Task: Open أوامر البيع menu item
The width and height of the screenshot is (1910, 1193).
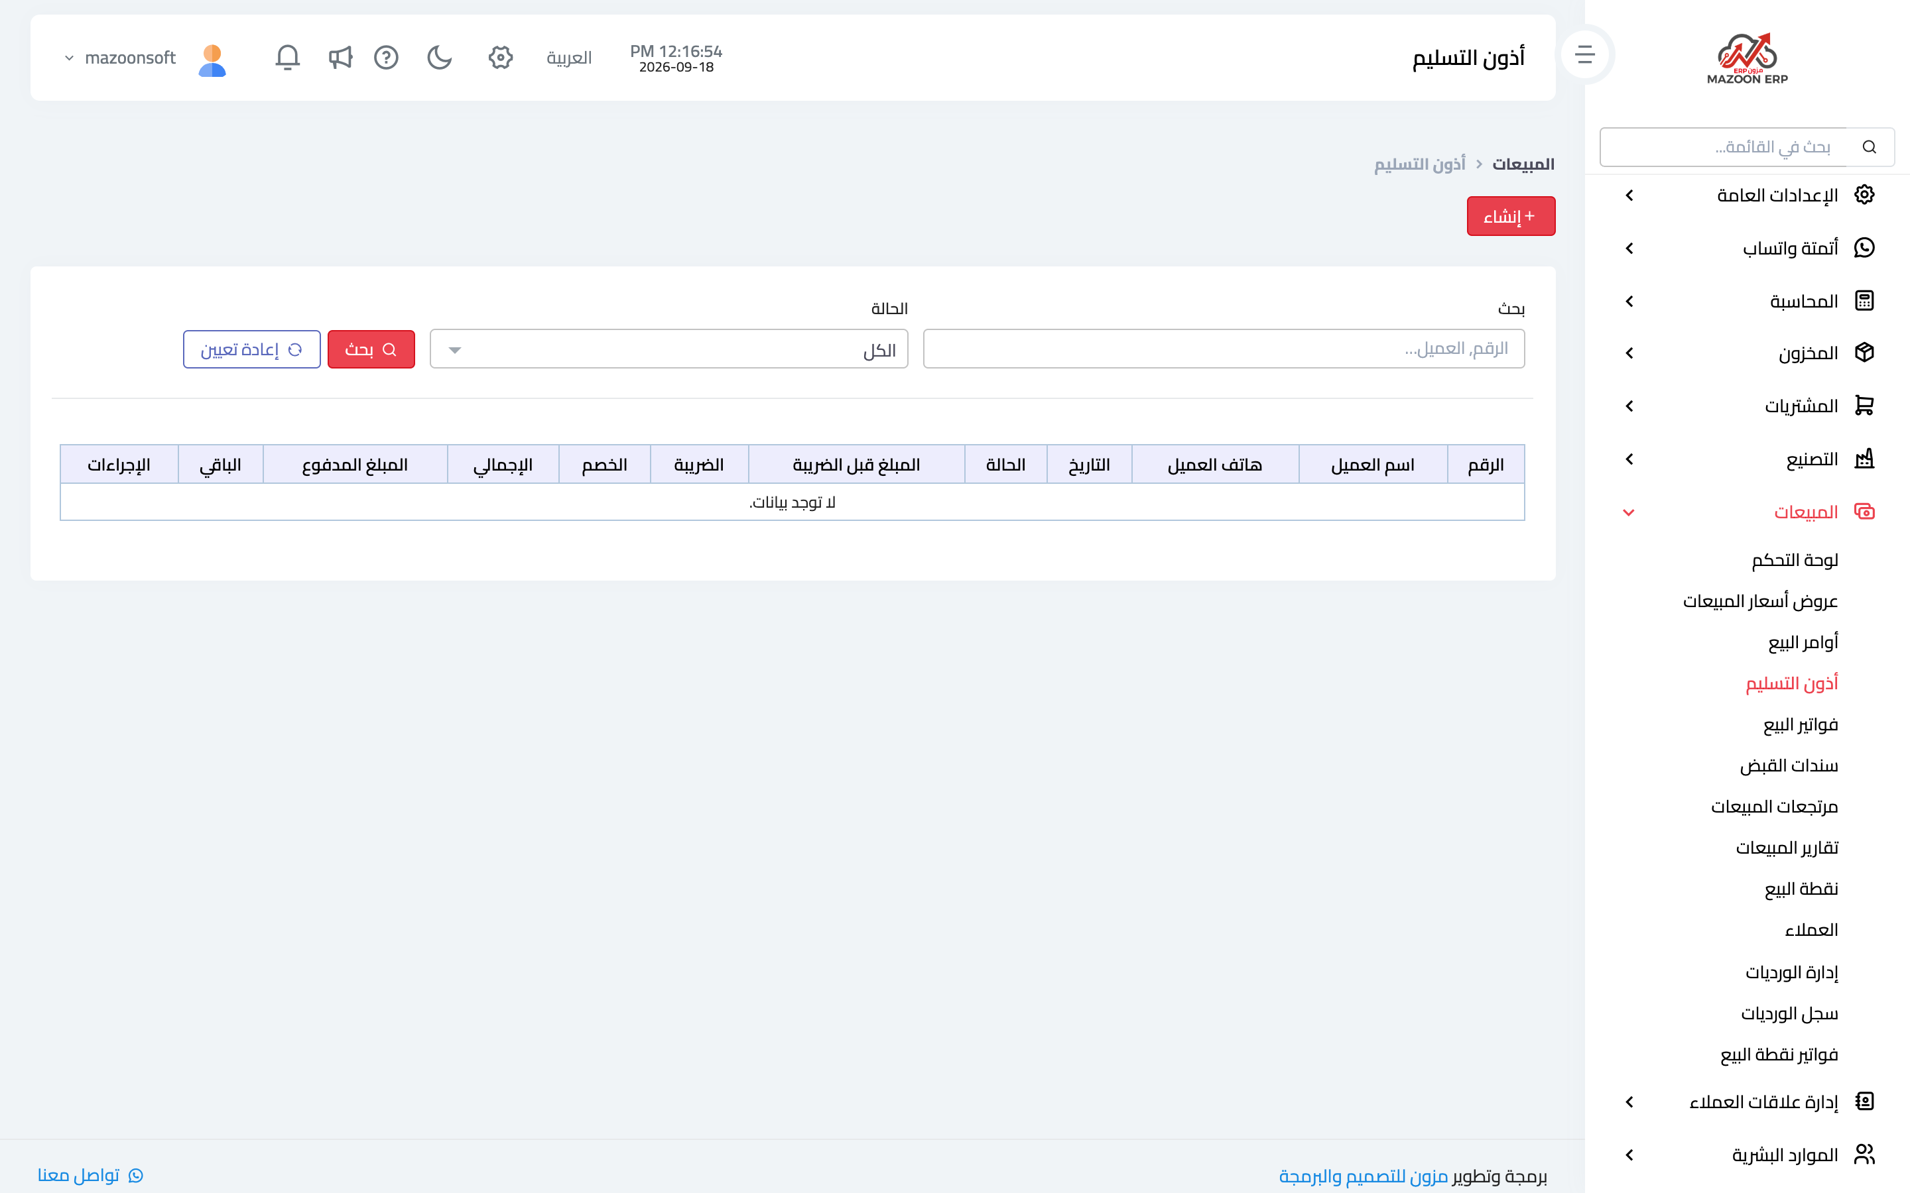Action: tap(1803, 642)
